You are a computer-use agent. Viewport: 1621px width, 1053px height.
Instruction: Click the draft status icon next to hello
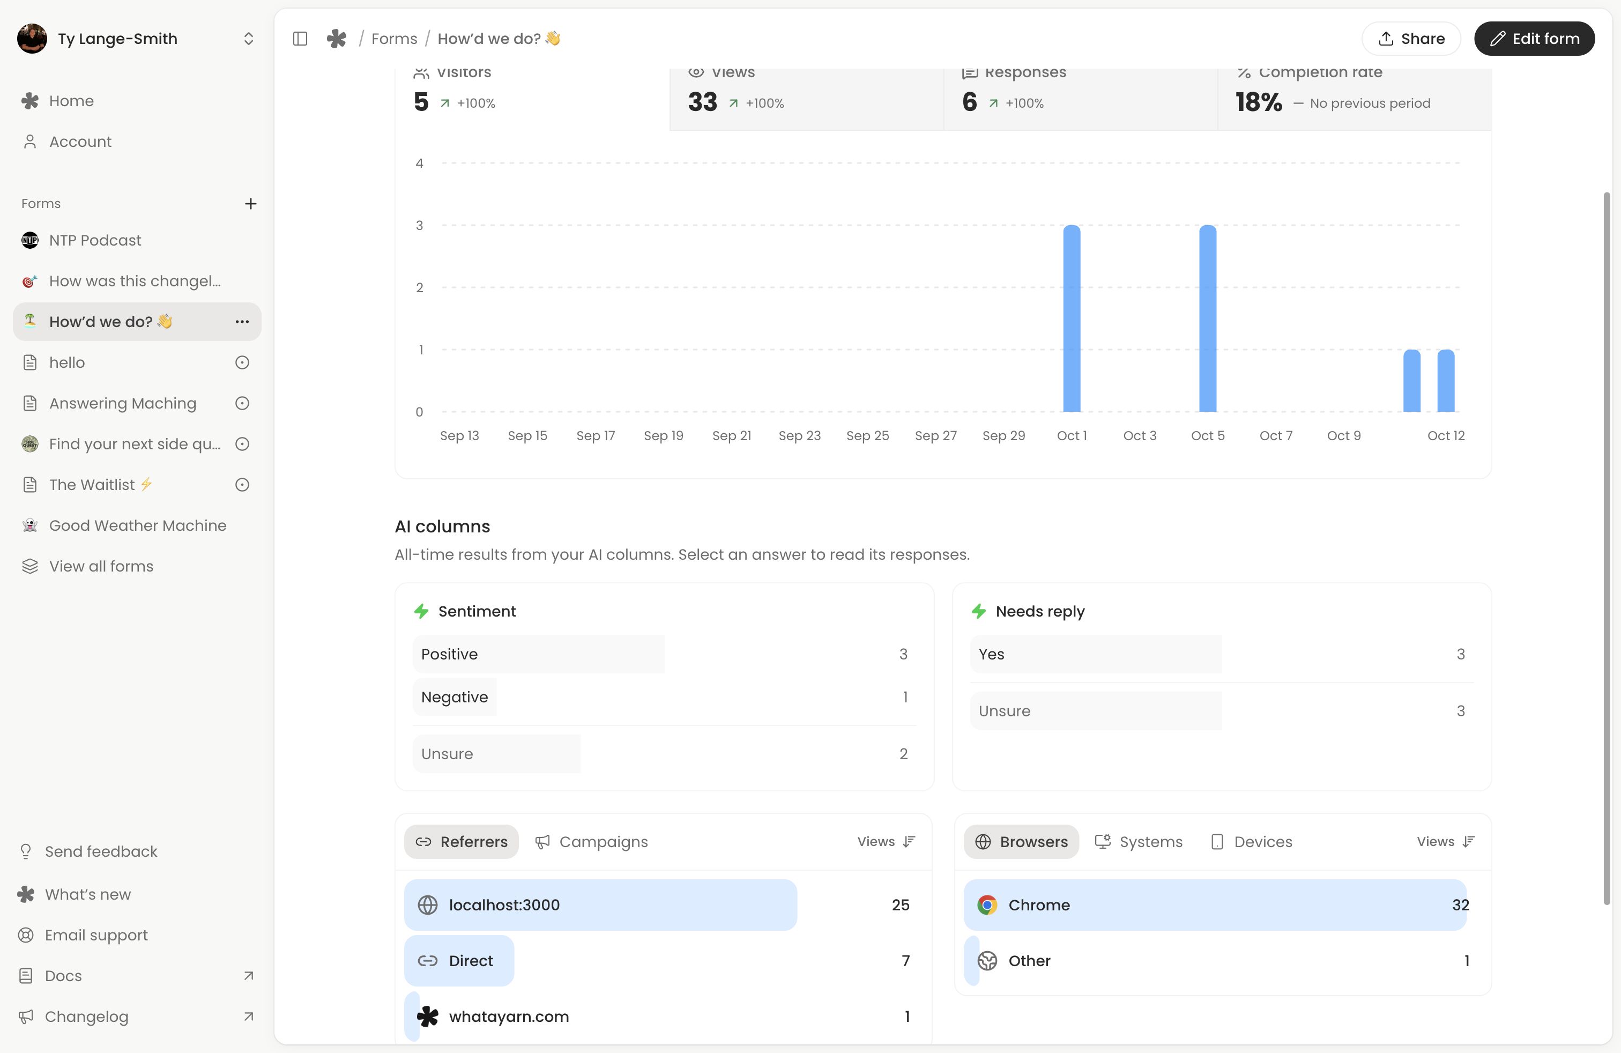pos(242,362)
